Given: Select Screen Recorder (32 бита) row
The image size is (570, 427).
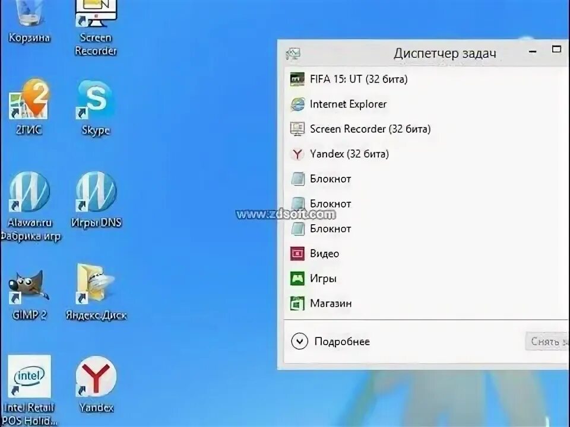Looking at the screenshot, I should 426,129.
